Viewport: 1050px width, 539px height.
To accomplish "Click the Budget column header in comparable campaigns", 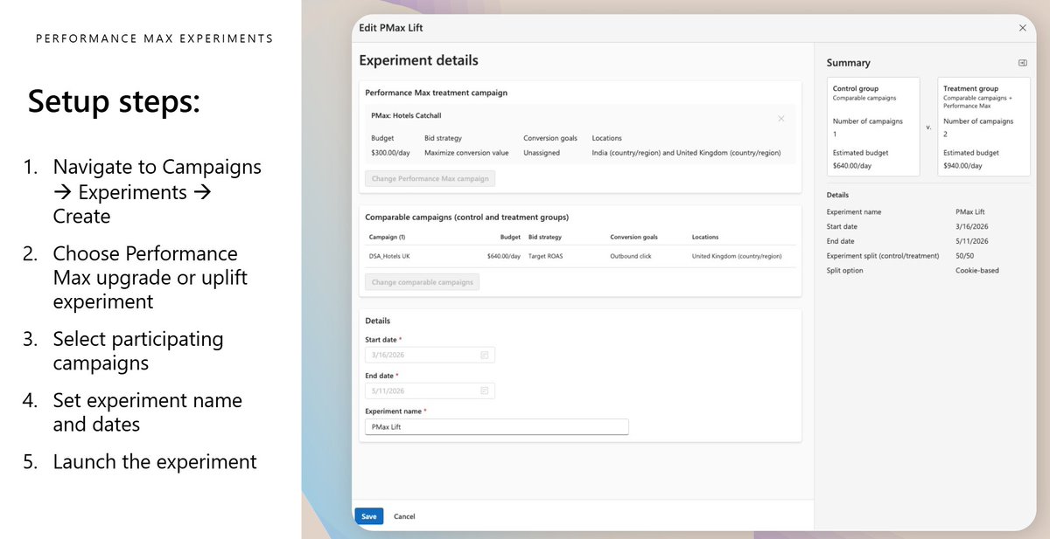I will pos(511,237).
